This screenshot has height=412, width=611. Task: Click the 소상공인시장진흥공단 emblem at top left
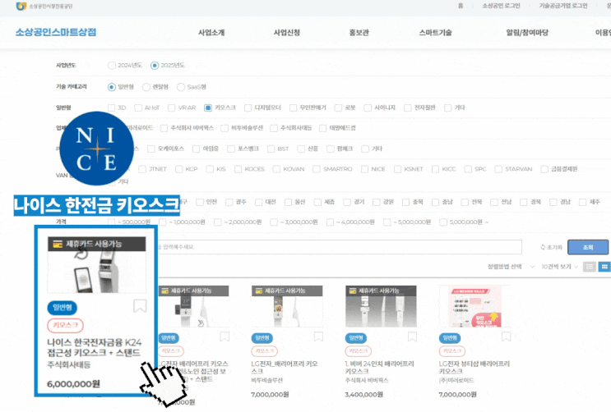pos(21,7)
